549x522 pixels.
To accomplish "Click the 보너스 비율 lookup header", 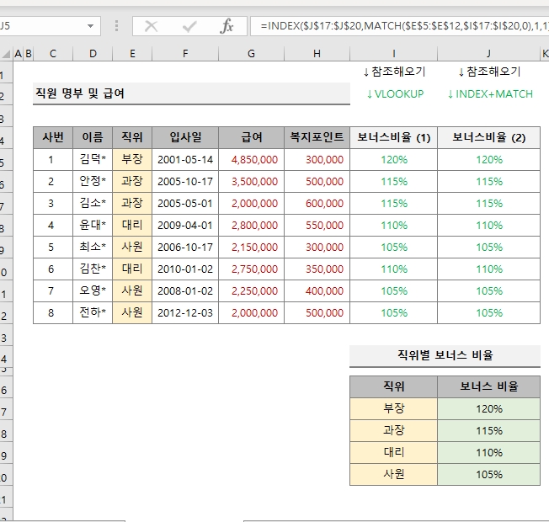I will click(x=488, y=386).
